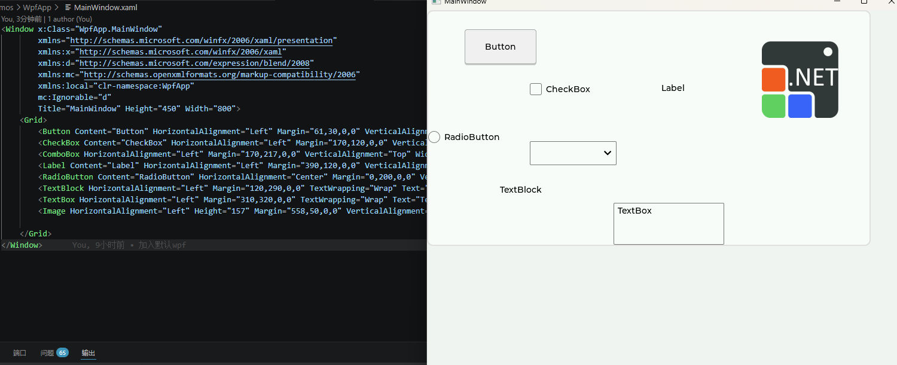The image size is (897, 365).
Task: Switch to the 问题 panel tab
Action: pyautogui.click(x=48, y=352)
